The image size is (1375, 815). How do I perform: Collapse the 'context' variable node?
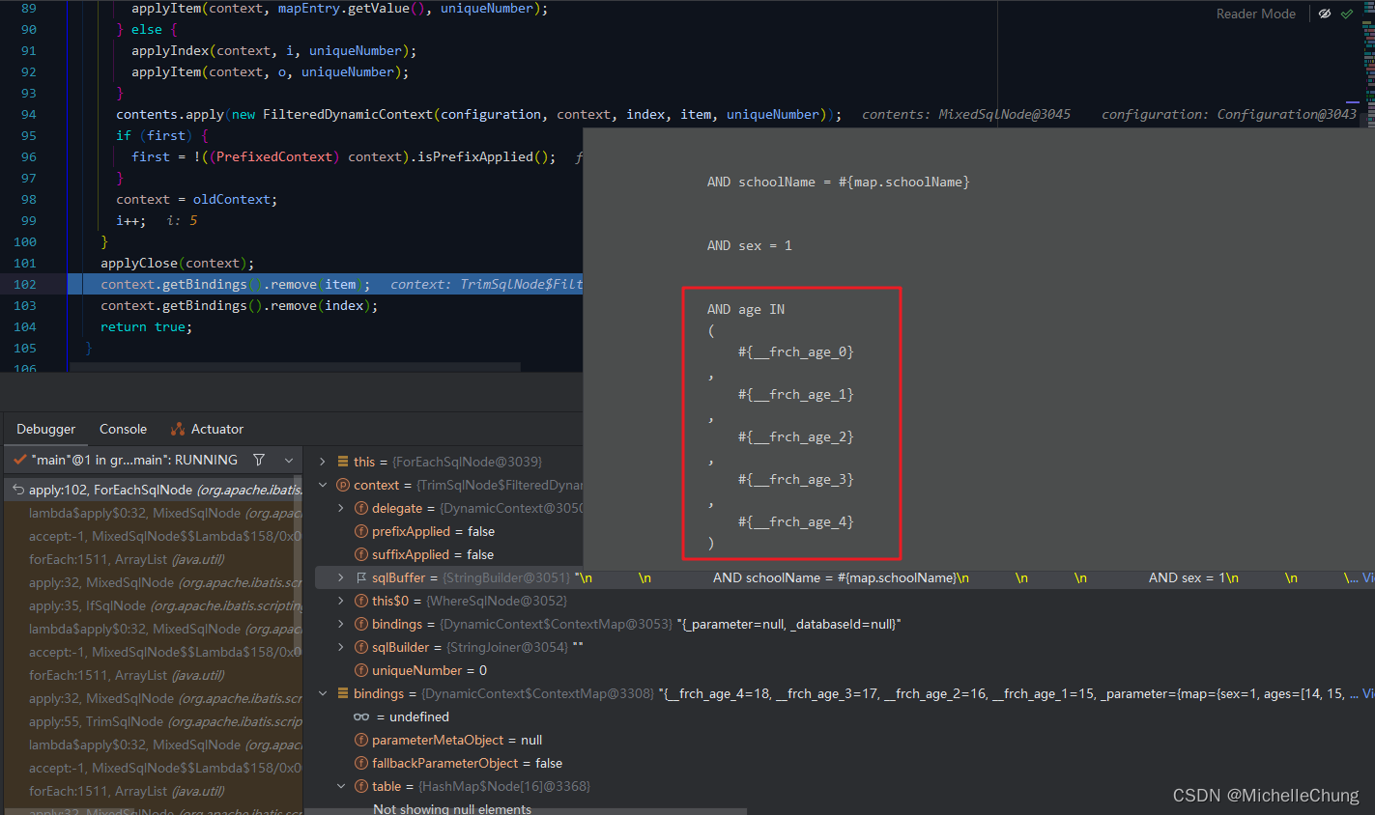tap(323, 485)
